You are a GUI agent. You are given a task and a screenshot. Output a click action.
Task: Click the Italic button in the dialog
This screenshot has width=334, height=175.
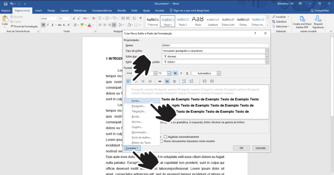(x=181, y=73)
